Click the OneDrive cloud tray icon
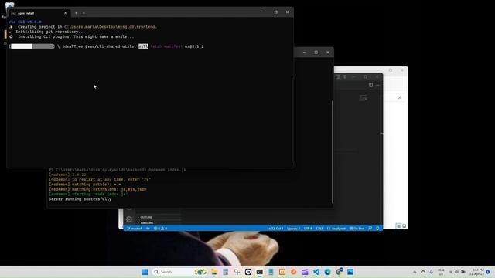 (x=423, y=272)
